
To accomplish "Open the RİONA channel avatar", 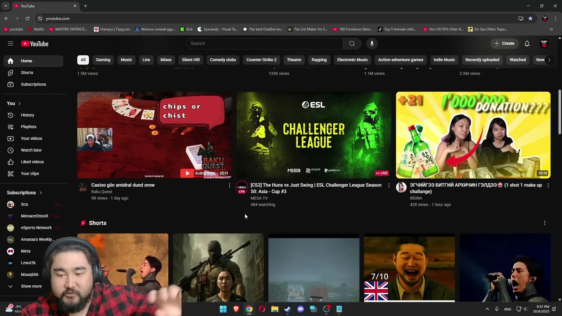I will (x=401, y=187).
